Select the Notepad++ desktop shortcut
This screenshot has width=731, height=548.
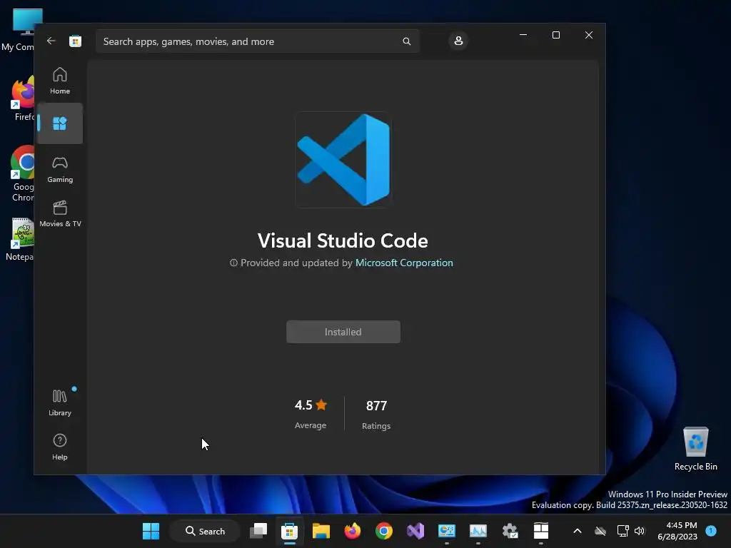coord(19,239)
